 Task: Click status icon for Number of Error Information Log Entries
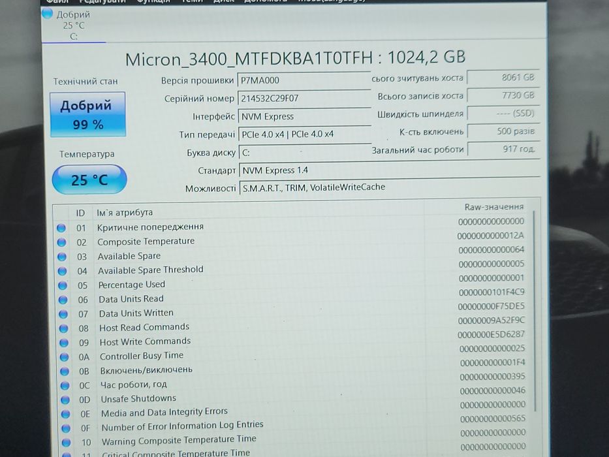coord(67,428)
